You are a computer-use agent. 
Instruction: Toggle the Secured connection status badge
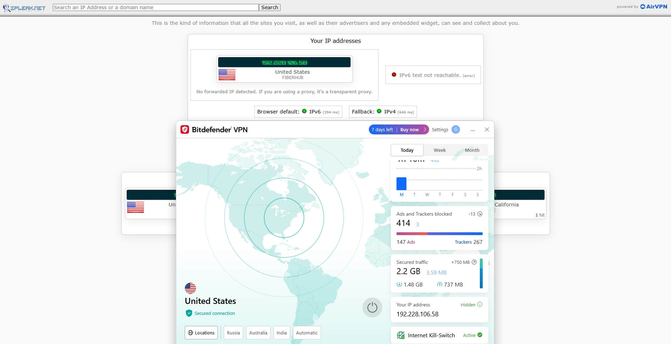pos(188,313)
